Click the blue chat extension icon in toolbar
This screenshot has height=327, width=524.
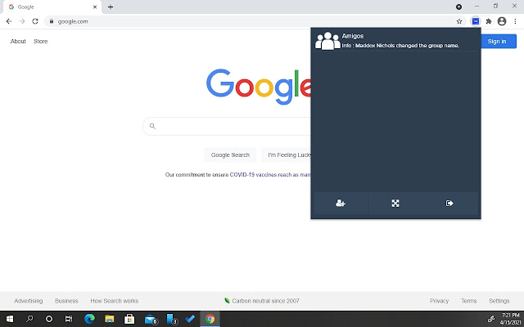click(475, 21)
